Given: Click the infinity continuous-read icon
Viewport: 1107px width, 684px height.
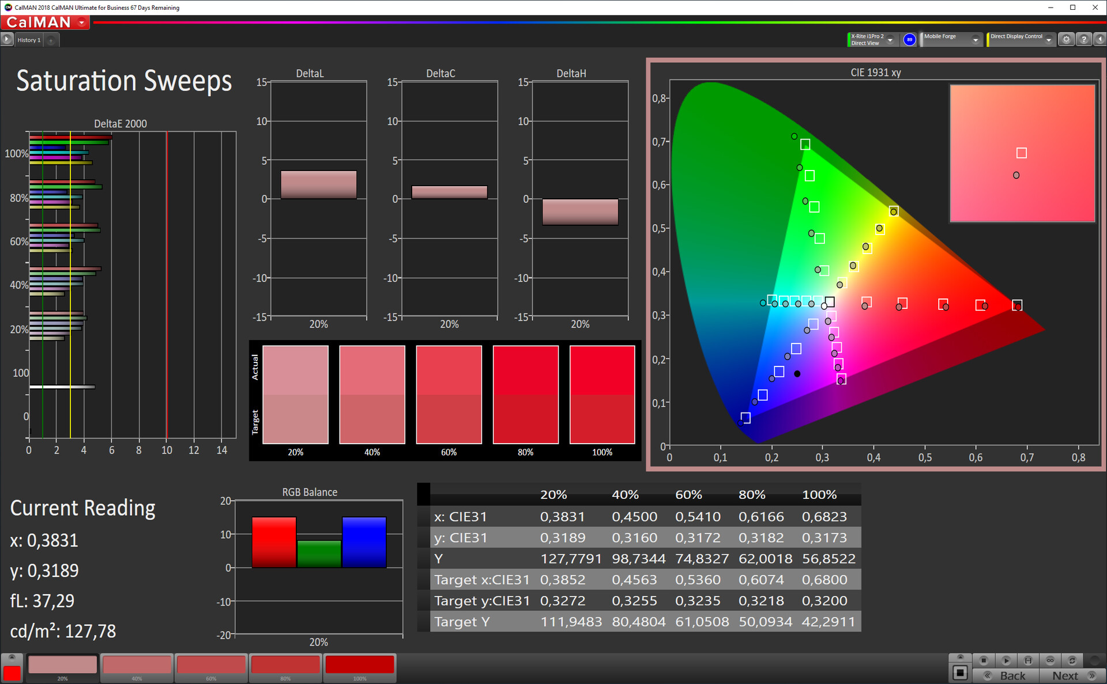Looking at the screenshot, I should pos(1050,660).
